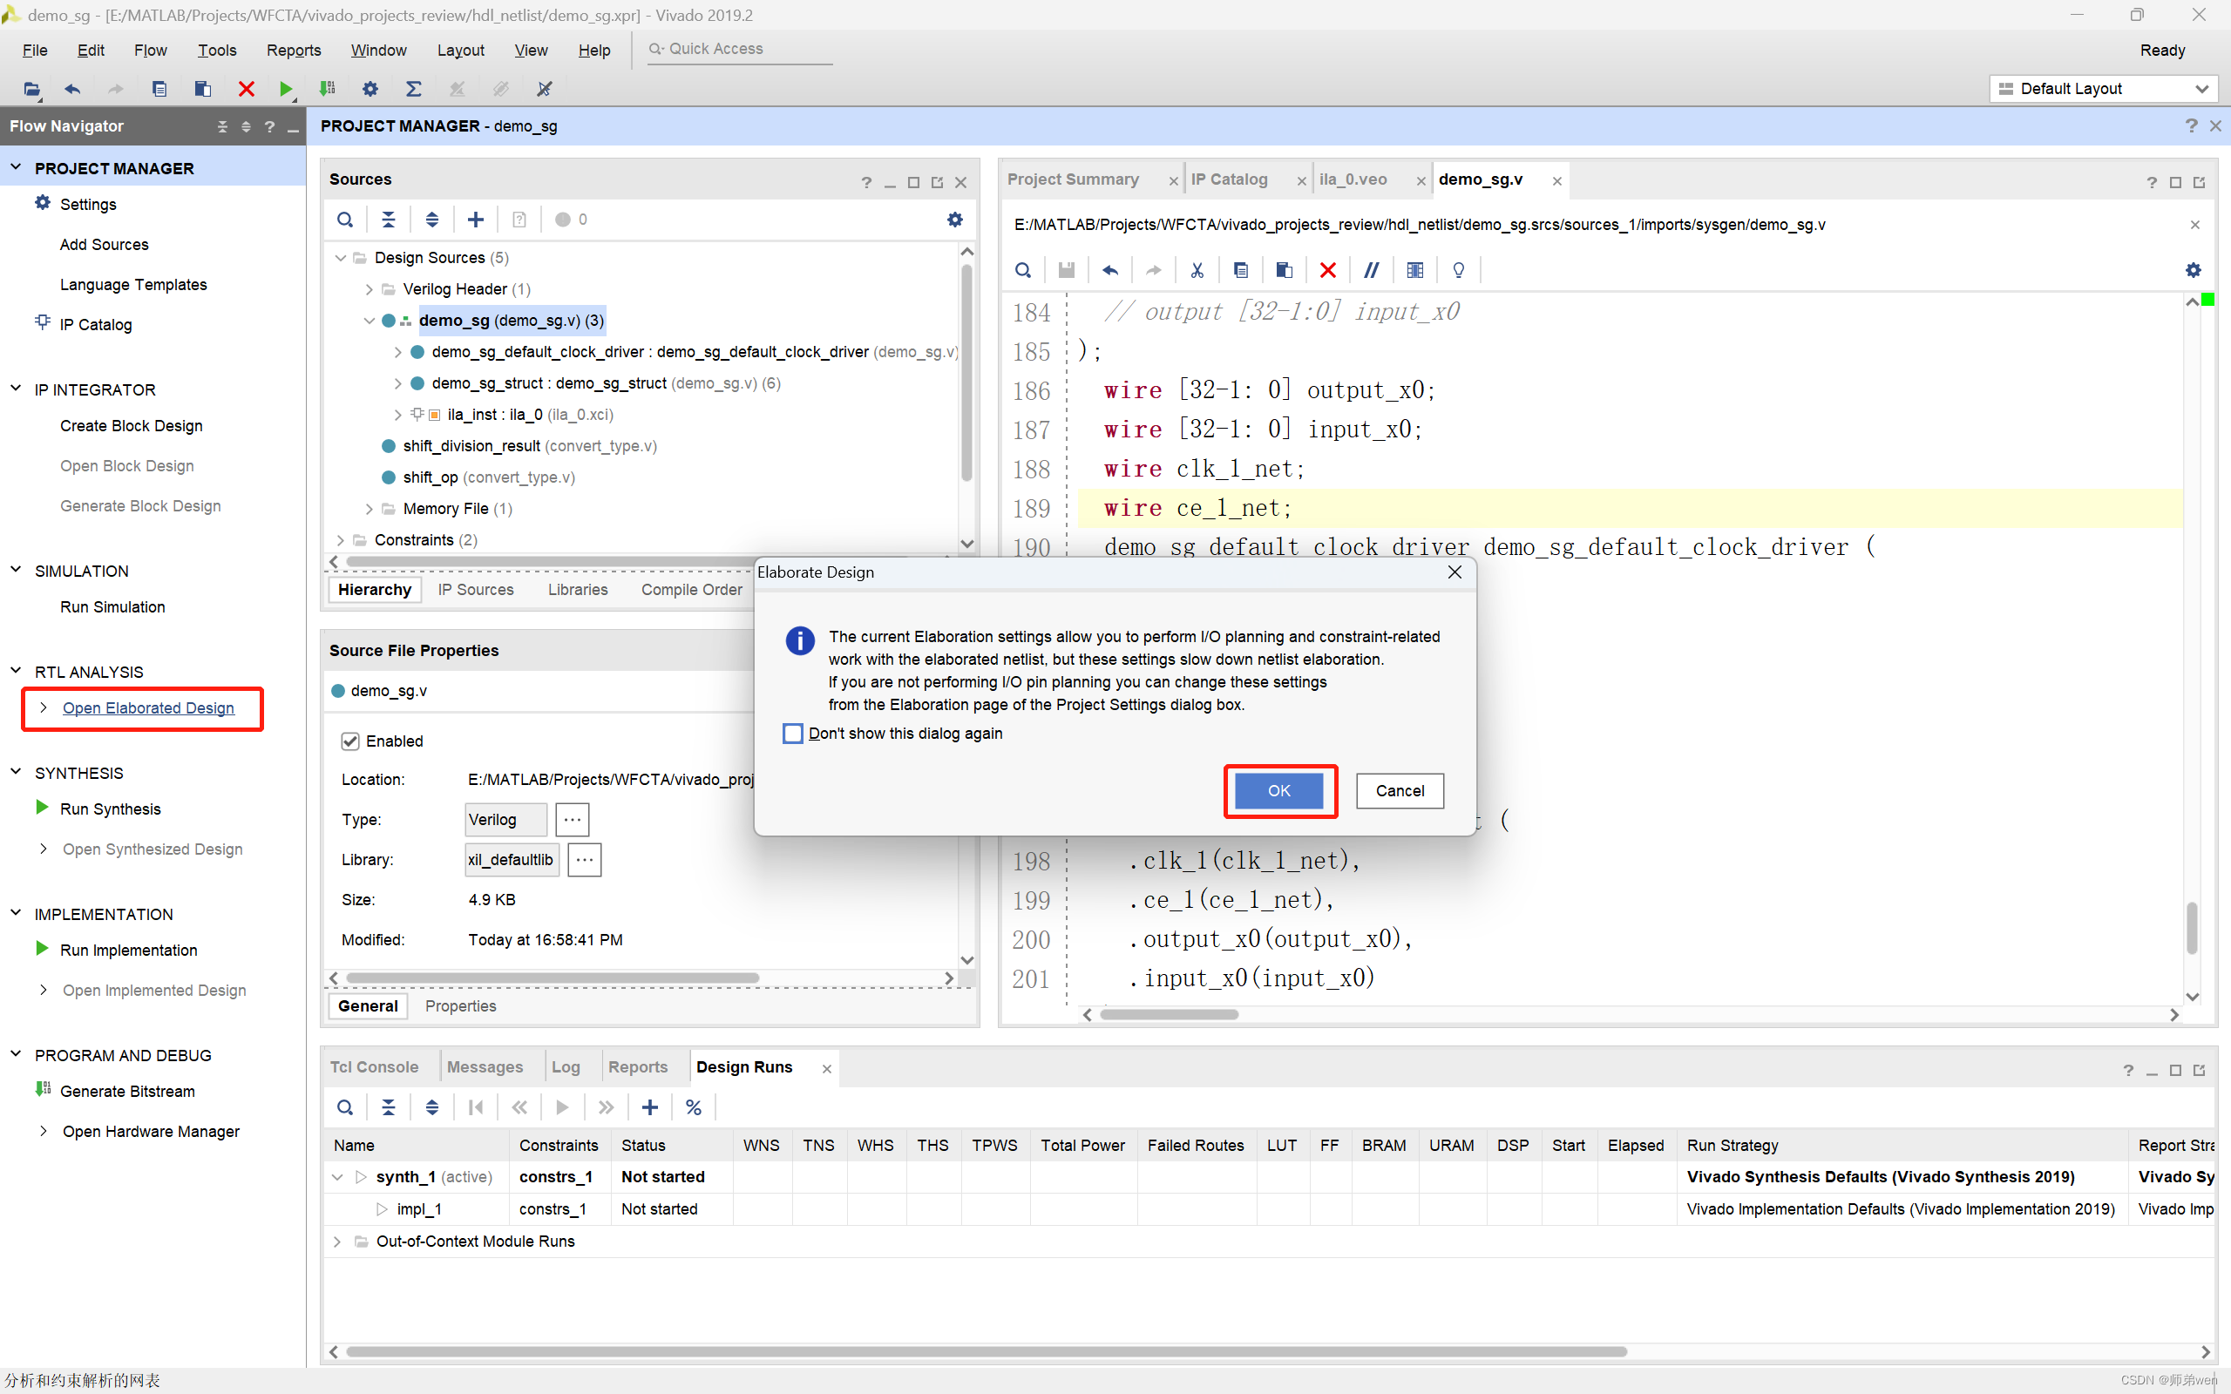Click the Add Sources icon in toolbar
Screen dimensions: 2231x1394
pos(477,220)
